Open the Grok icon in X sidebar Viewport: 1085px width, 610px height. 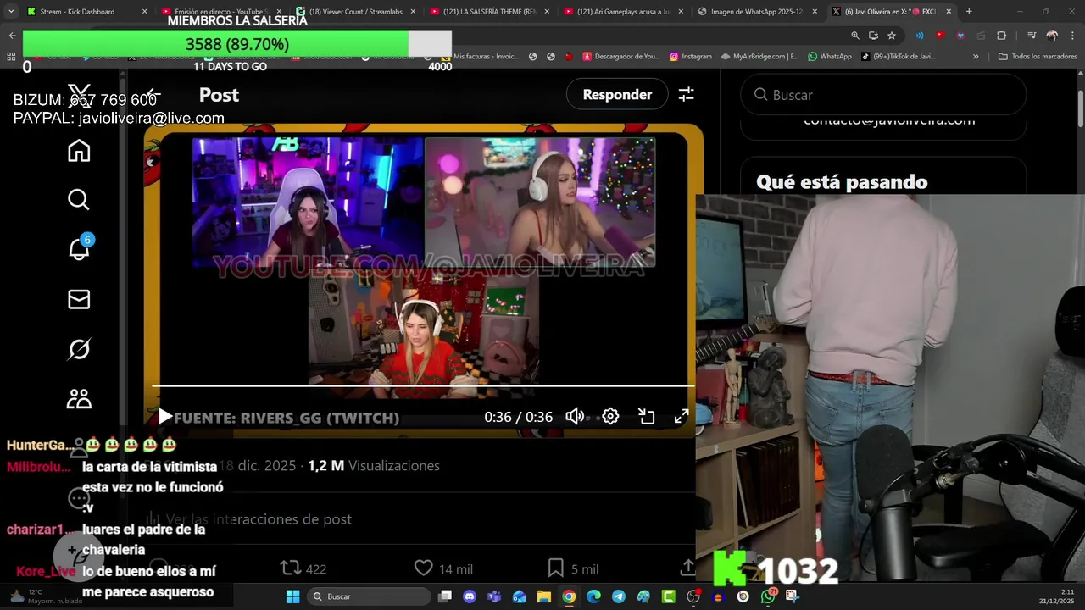[x=79, y=349]
